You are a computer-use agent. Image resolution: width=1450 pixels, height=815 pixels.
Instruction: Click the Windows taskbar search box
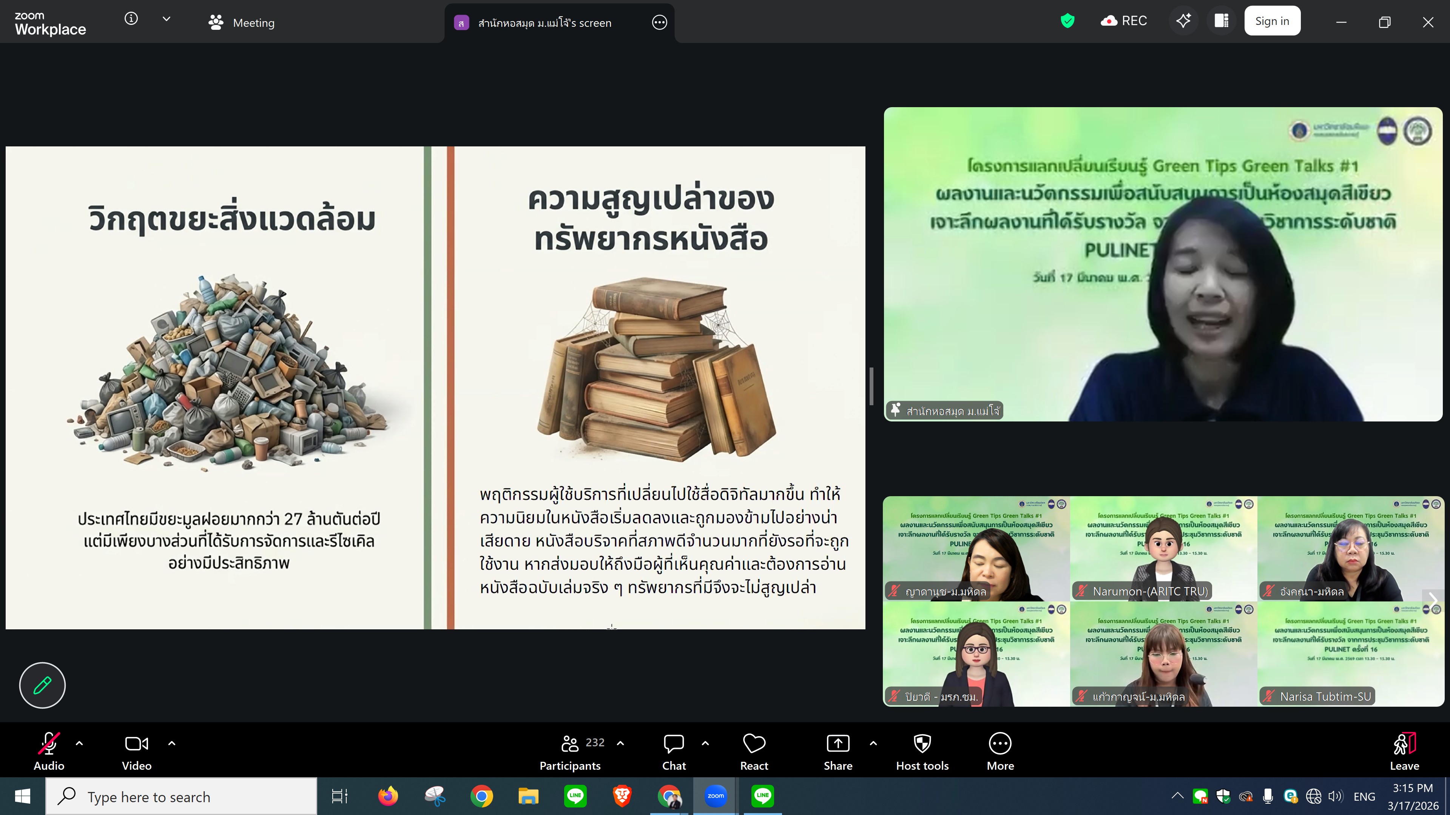point(181,797)
